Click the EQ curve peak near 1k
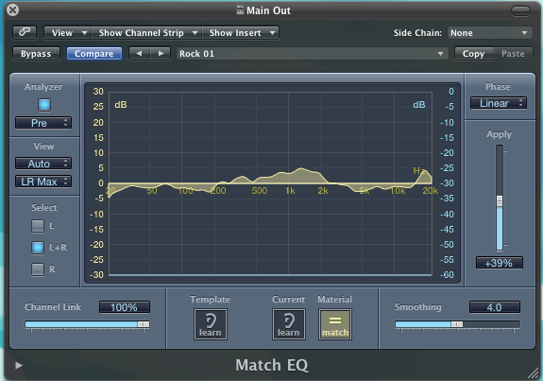This screenshot has height=381, width=543. pos(300,169)
